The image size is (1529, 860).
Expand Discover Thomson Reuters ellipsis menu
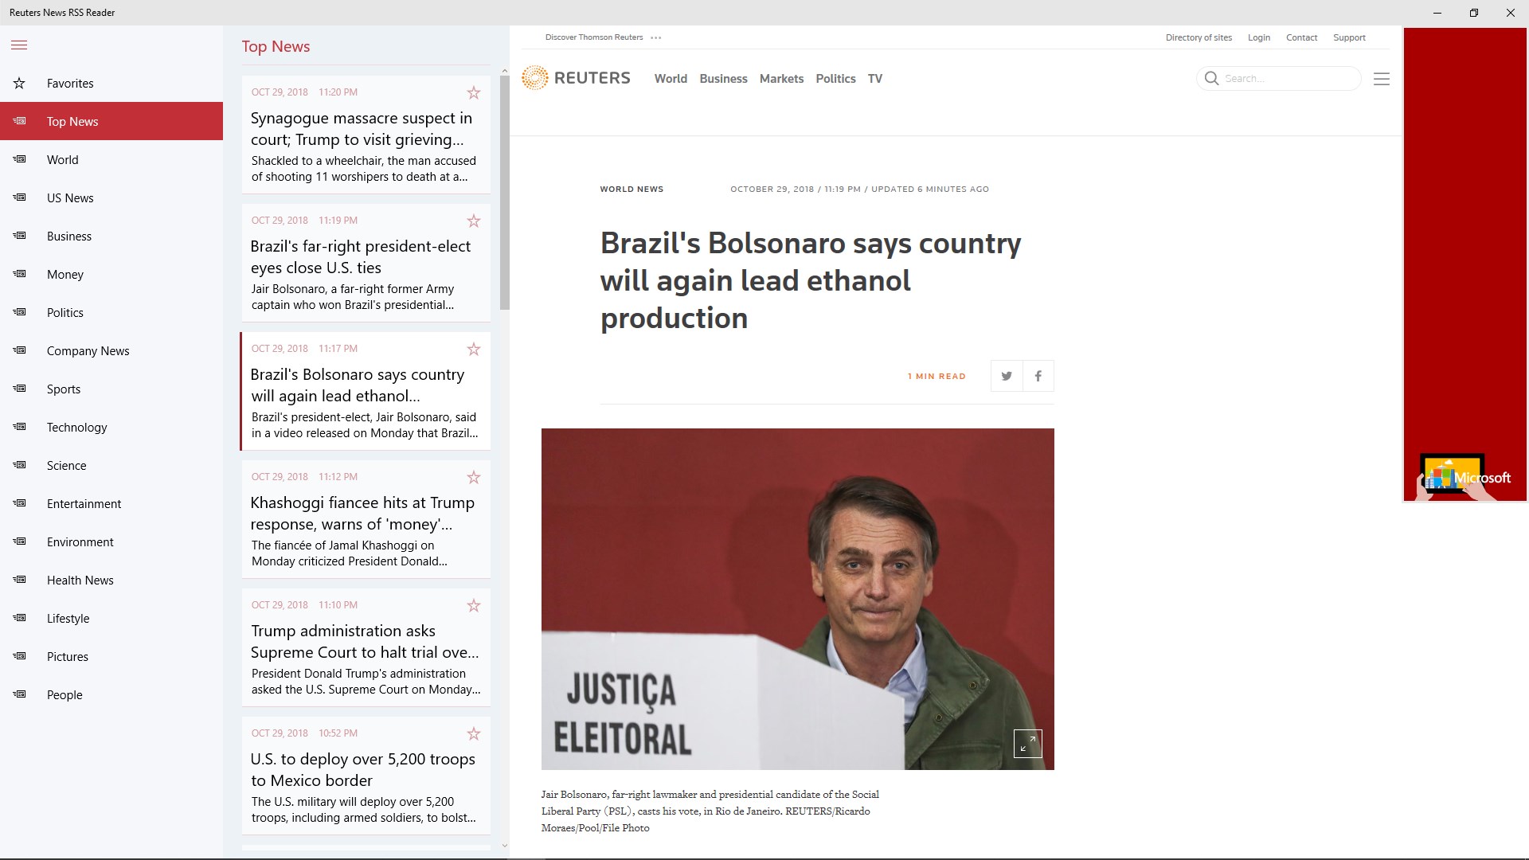[x=656, y=37]
